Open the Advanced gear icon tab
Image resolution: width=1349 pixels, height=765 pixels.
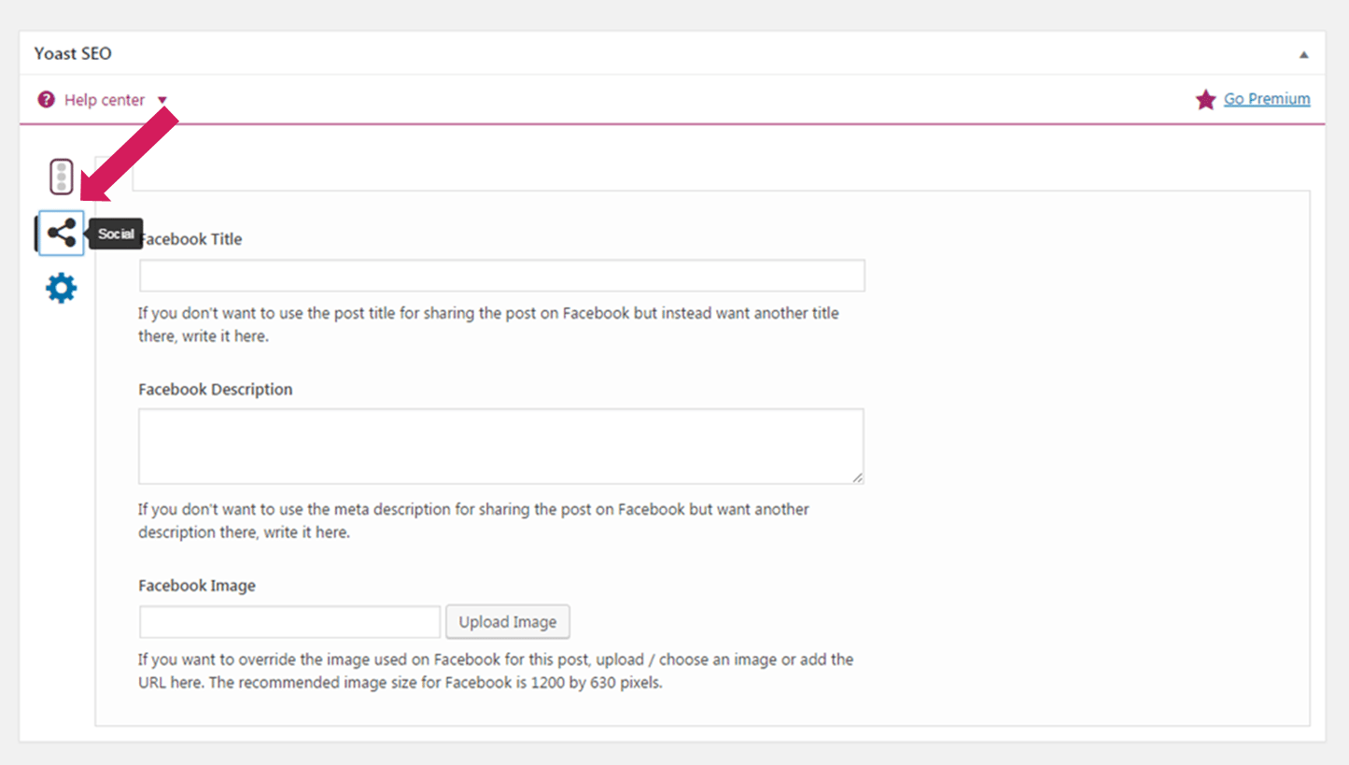click(62, 289)
